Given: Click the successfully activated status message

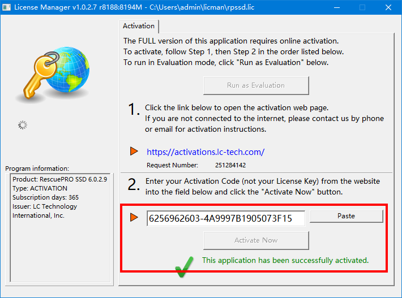Looking at the screenshot, I should point(285,260).
